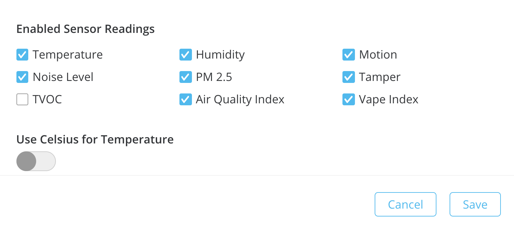
Task: Disable the Air Quality Index checkbox
Action: (185, 99)
